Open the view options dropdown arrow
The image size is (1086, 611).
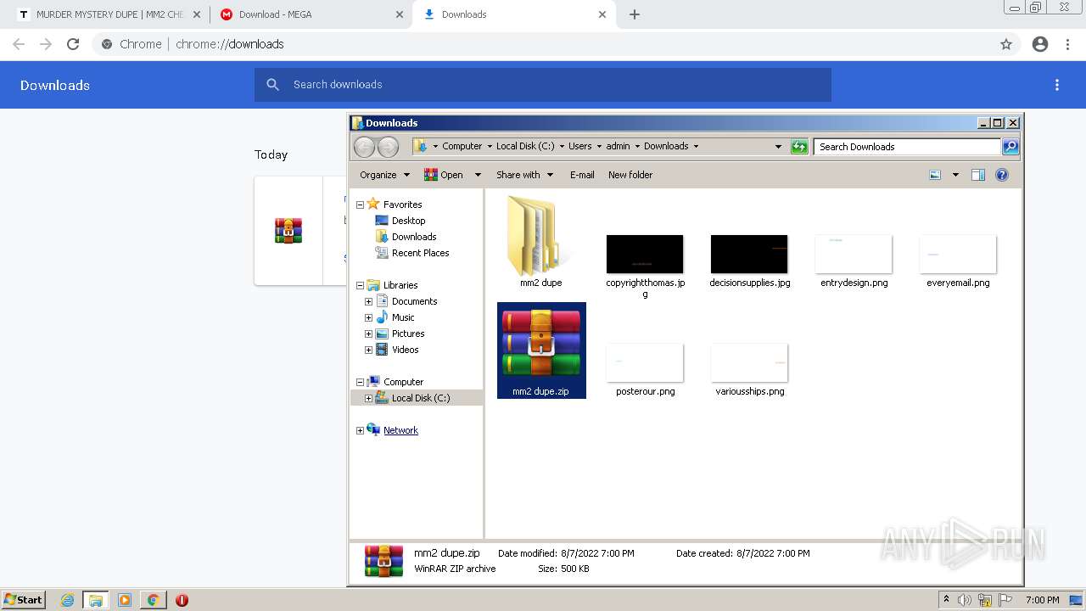click(x=955, y=175)
